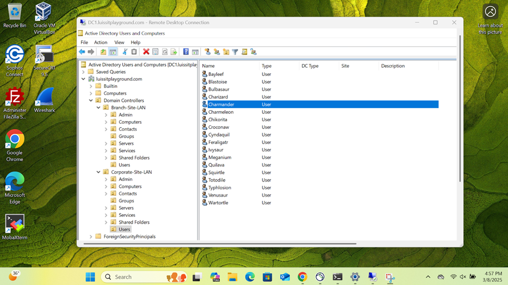
Task: Collapse the luissitplayground.com domain node
Action: pyautogui.click(x=83, y=79)
